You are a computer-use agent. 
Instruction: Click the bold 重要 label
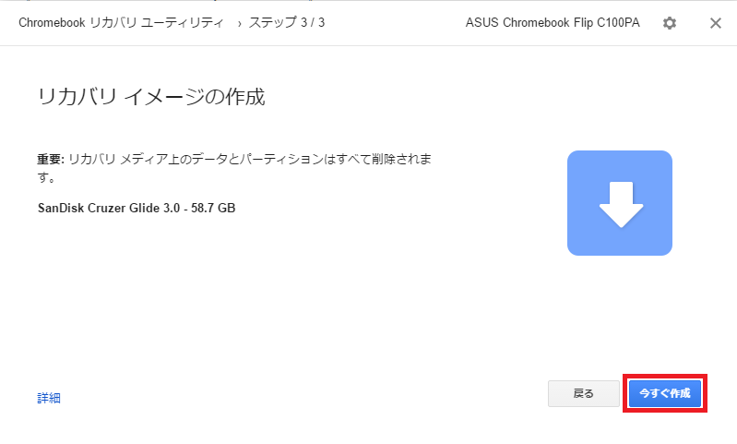[x=50, y=160]
